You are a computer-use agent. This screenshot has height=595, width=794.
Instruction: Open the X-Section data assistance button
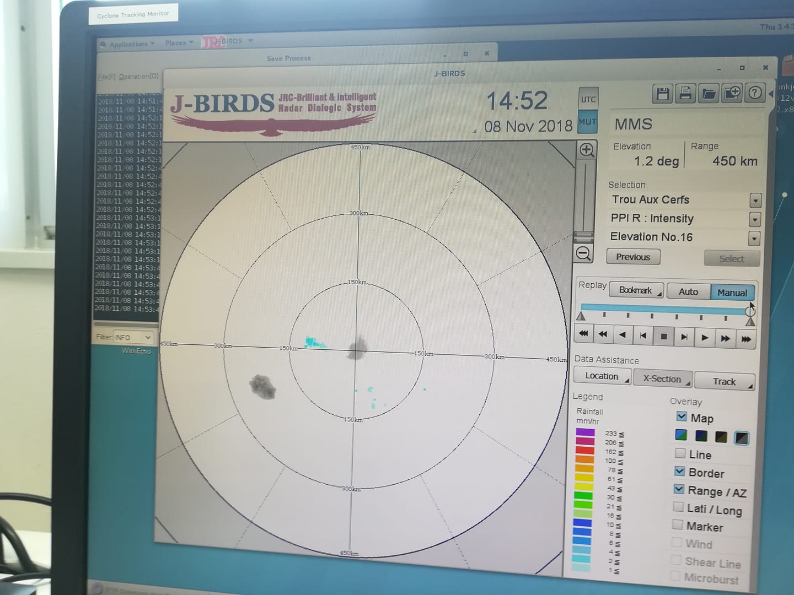pos(662,378)
